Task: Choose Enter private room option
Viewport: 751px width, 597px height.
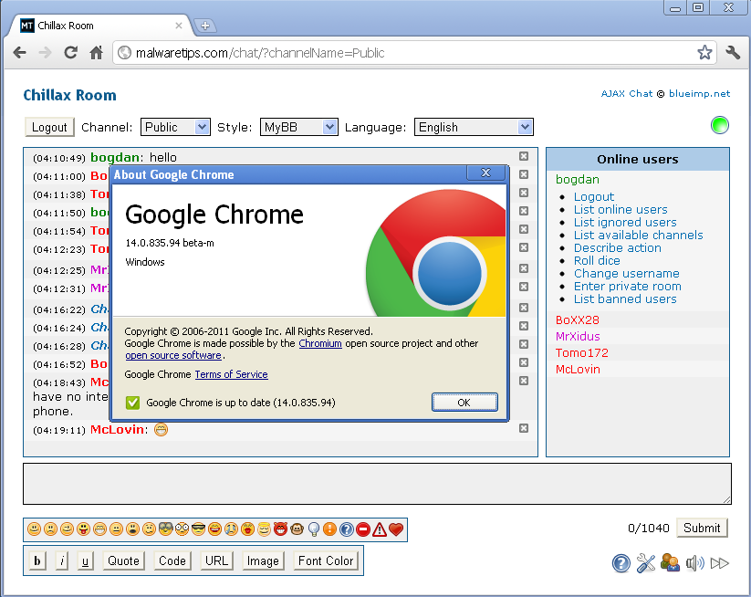Action: (628, 286)
